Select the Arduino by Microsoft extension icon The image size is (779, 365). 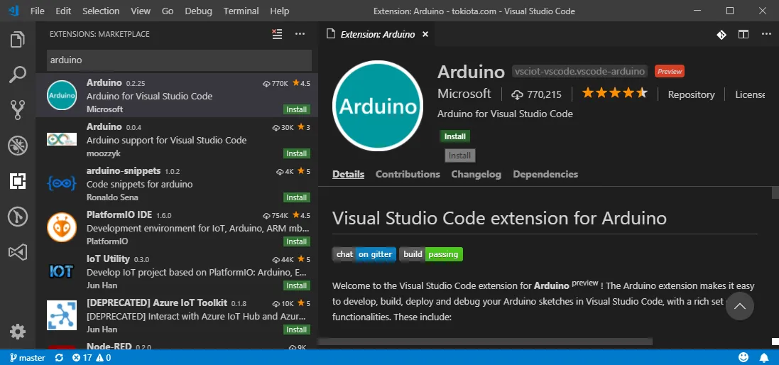coord(62,95)
